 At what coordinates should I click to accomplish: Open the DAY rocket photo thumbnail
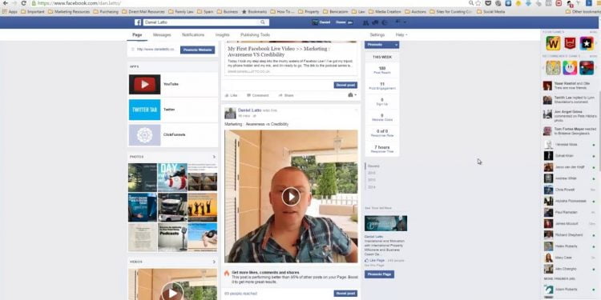click(x=172, y=177)
